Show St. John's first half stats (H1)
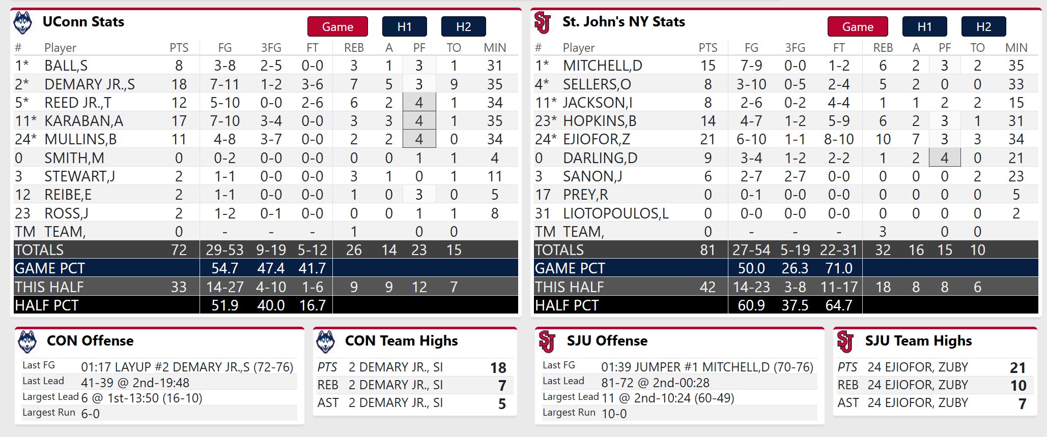The width and height of the screenshot is (1047, 437). 924,27
